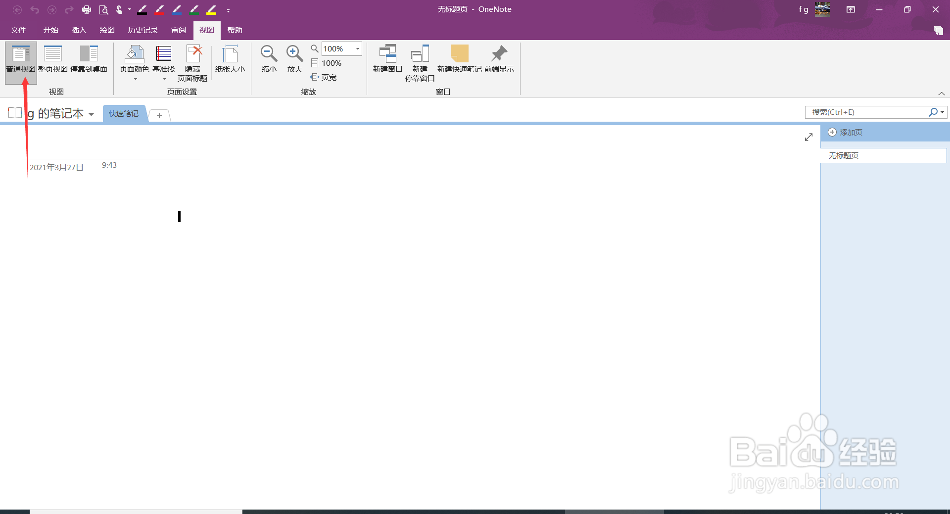Switch to the 插入 tab
This screenshot has height=514, width=950.
click(x=79, y=30)
